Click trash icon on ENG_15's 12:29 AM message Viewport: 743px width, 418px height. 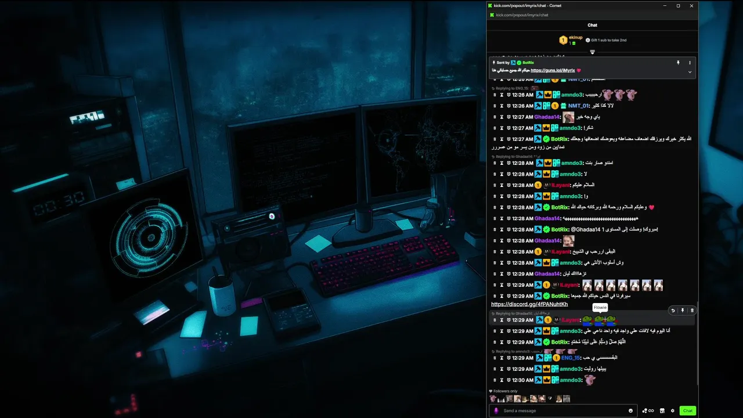pos(495,358)
